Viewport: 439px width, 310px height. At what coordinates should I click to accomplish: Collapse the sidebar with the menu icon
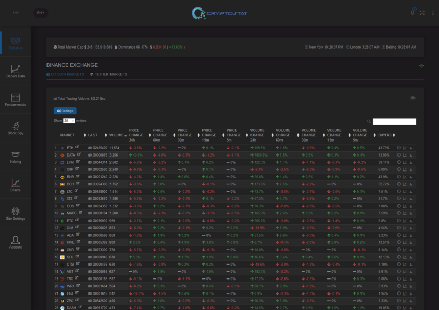pyautogui.click(x=15, y=13)
